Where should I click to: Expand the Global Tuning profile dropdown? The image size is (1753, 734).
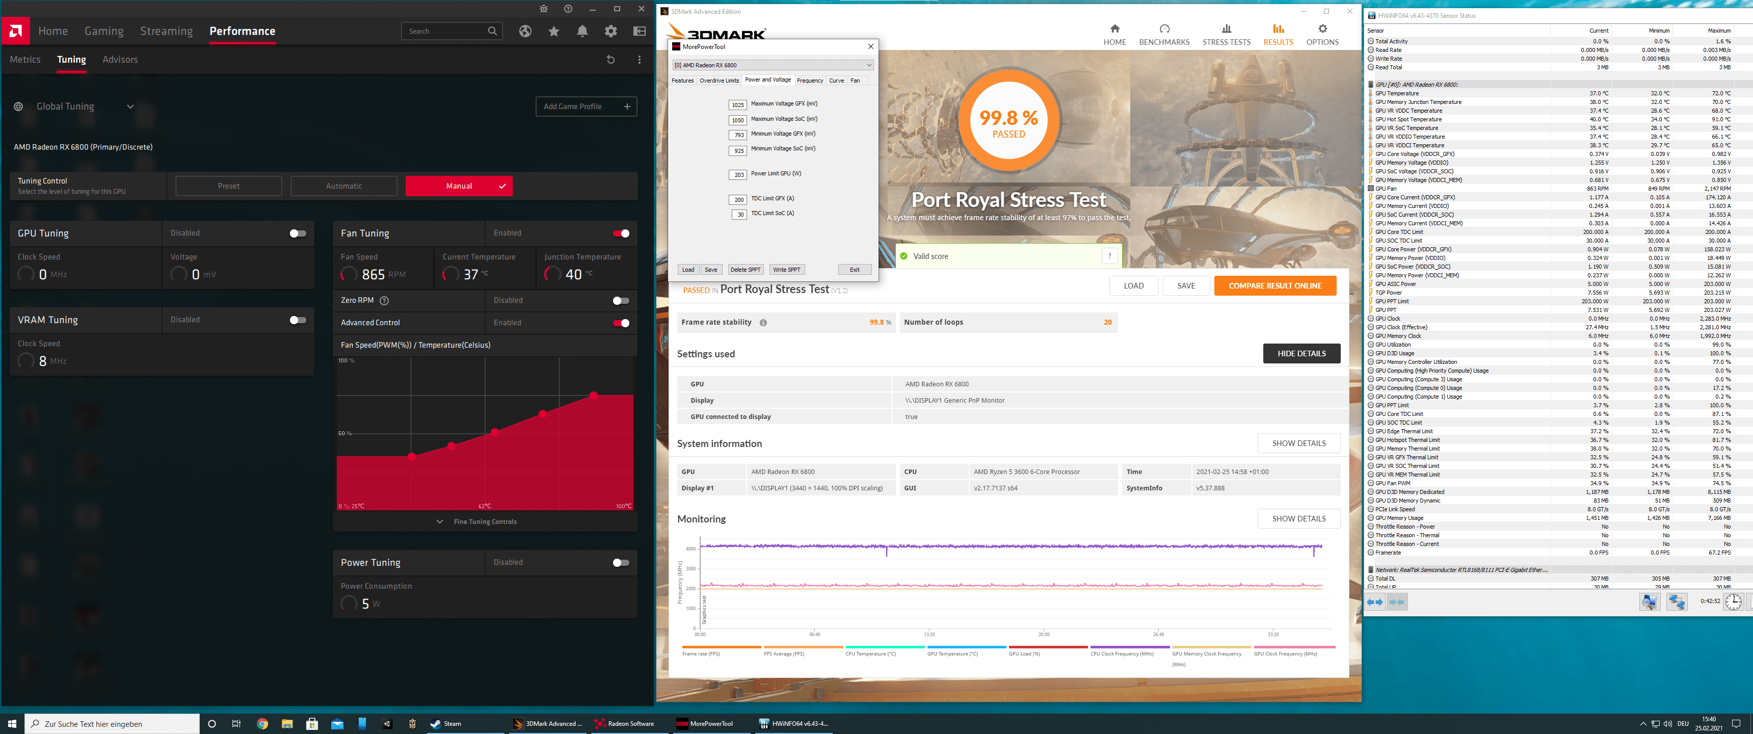130,107
